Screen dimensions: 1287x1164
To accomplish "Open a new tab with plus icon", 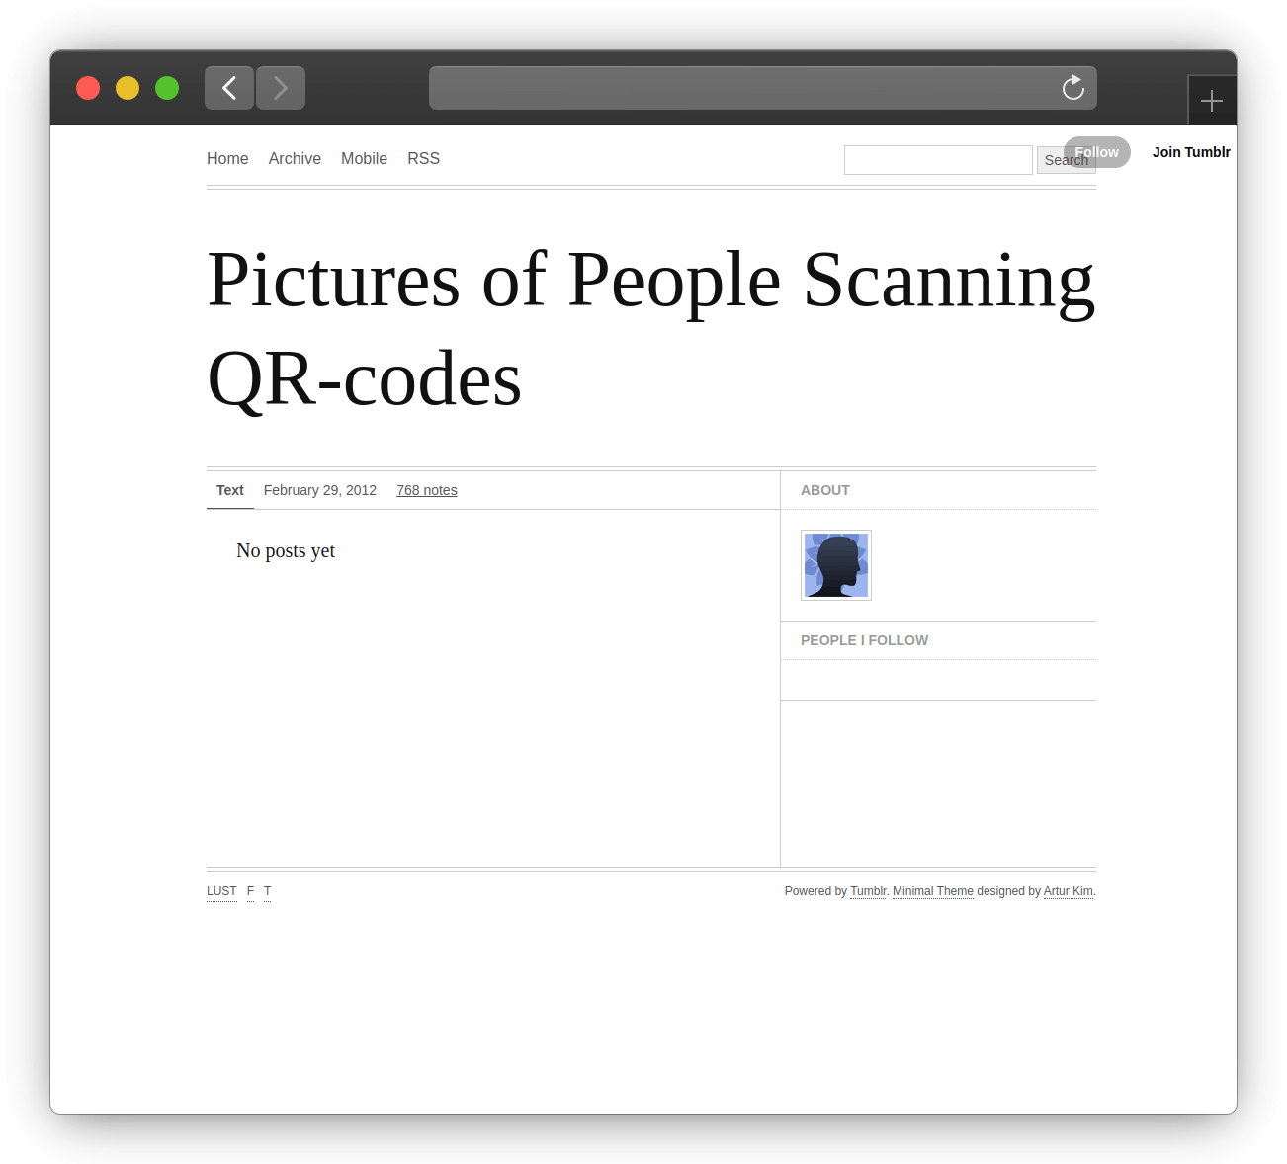I will click(1211, 101).
